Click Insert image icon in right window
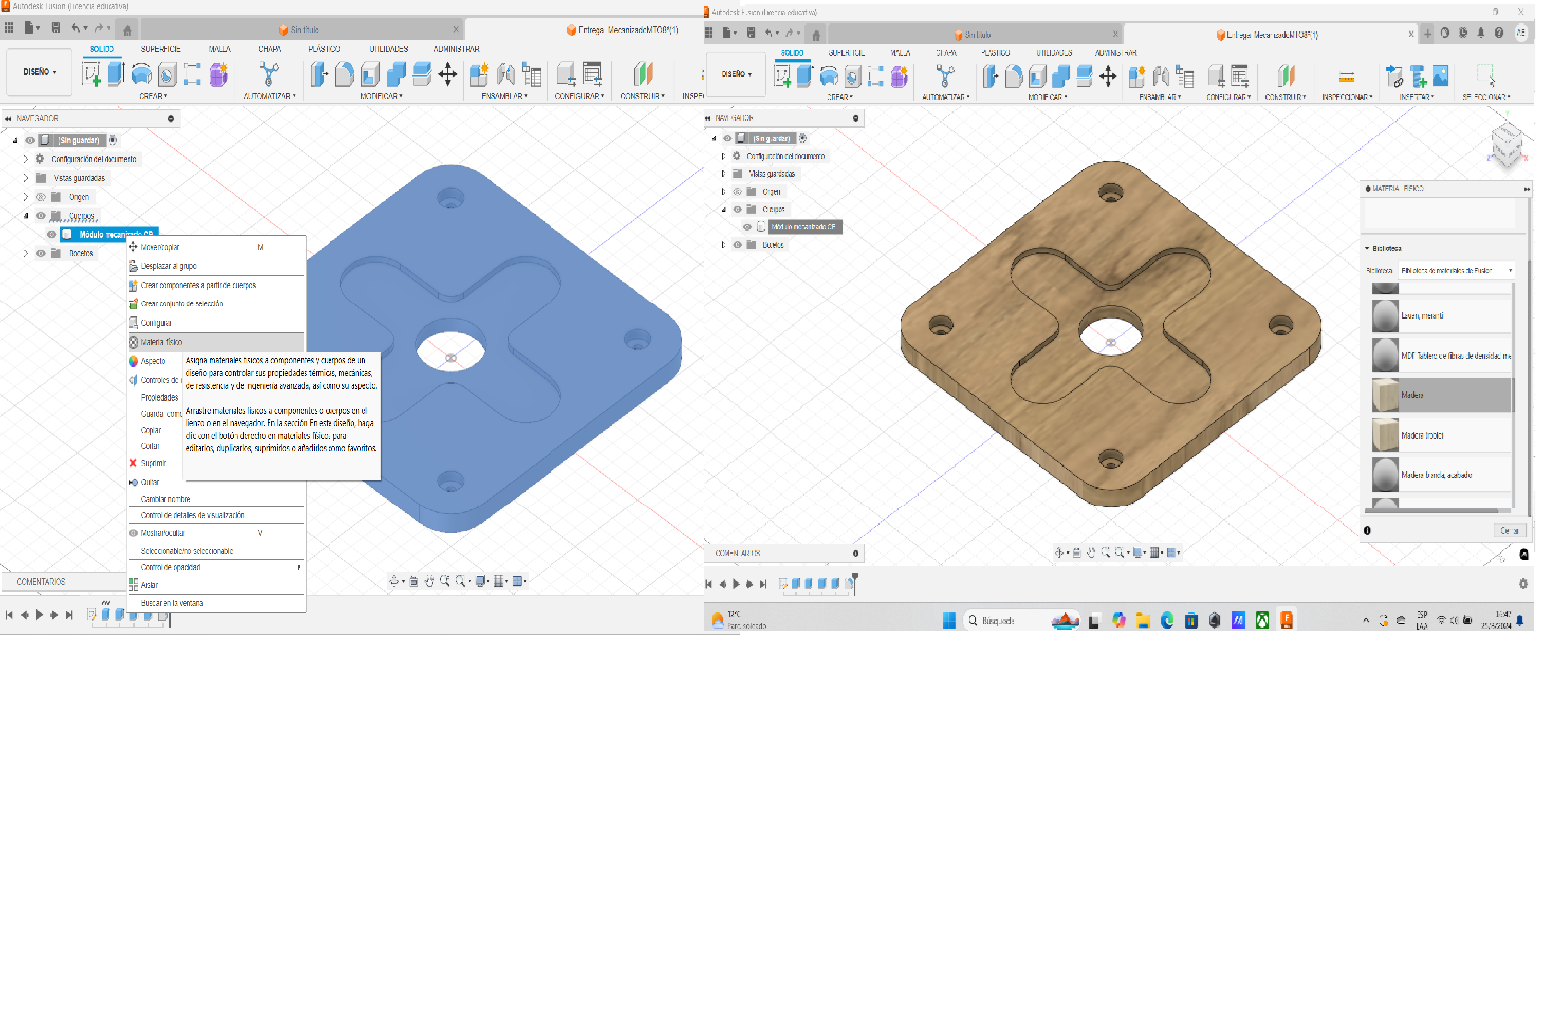The height and width of the screenshot is (1011, 1542). (x=1440, y=76)
